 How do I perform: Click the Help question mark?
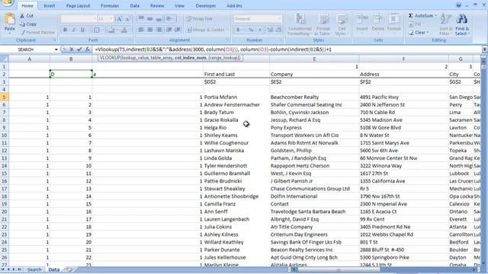click(x=458, y=5)
